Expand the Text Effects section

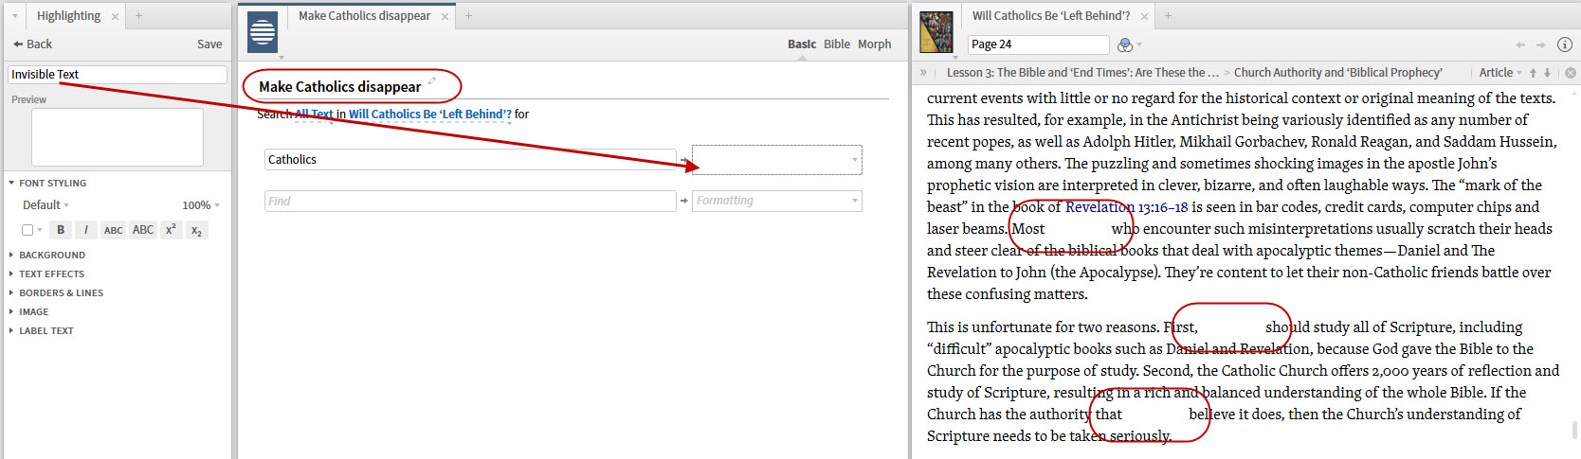(x=46, y=274)
